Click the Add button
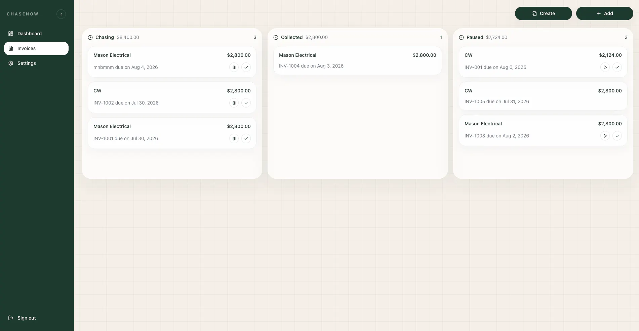 [x=604, y=13]
